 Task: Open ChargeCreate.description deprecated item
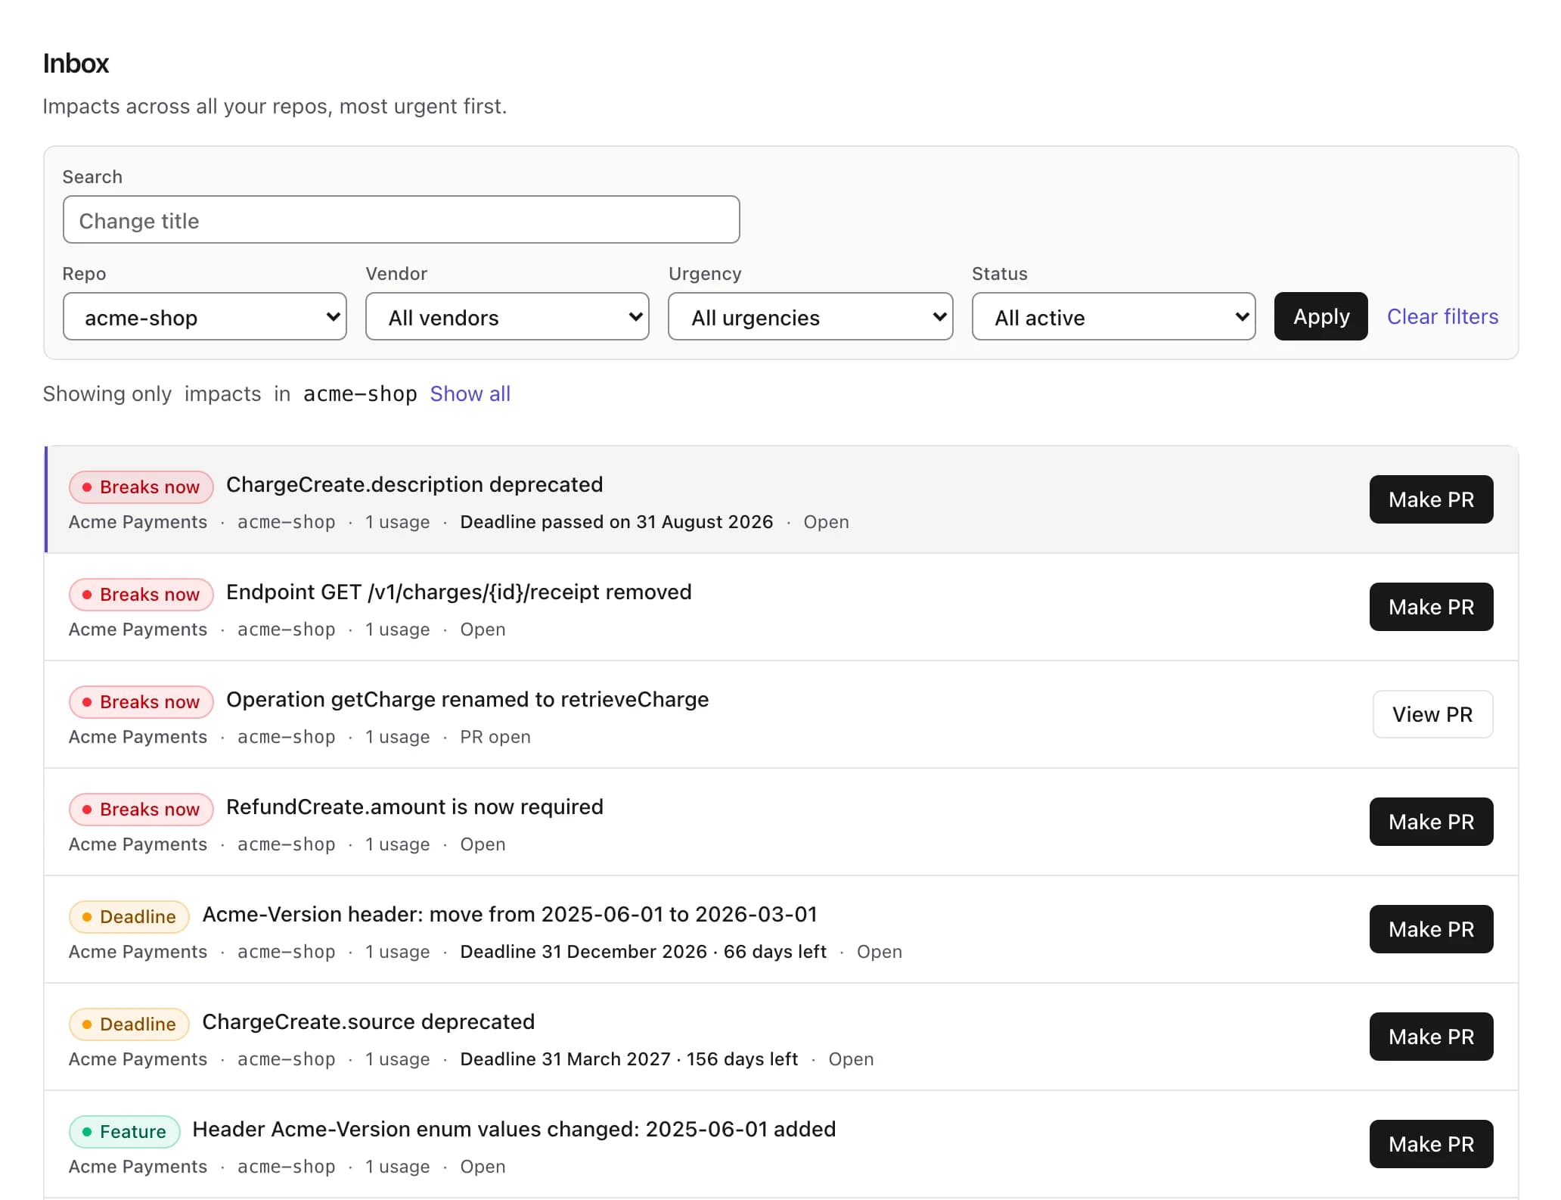414,484
